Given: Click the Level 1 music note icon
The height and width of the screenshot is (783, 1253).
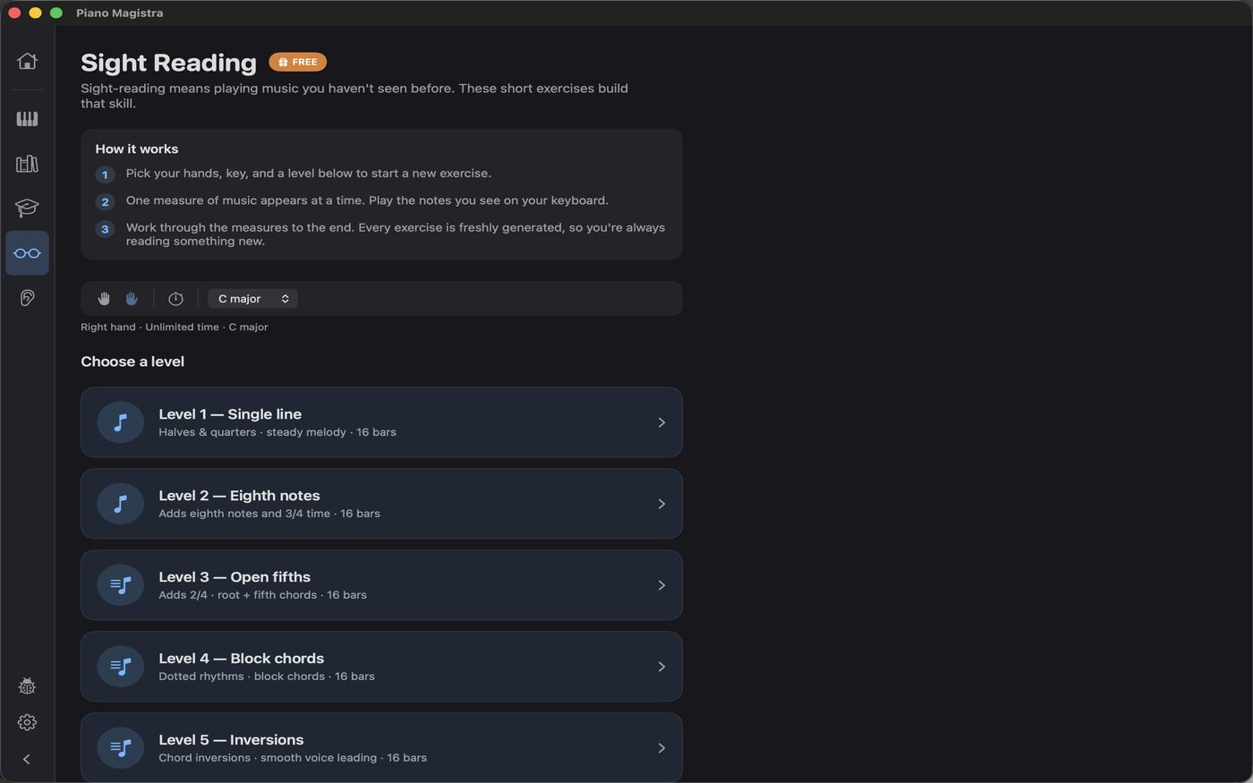Looking at the screenshot, I should click(x=120, y=422).
